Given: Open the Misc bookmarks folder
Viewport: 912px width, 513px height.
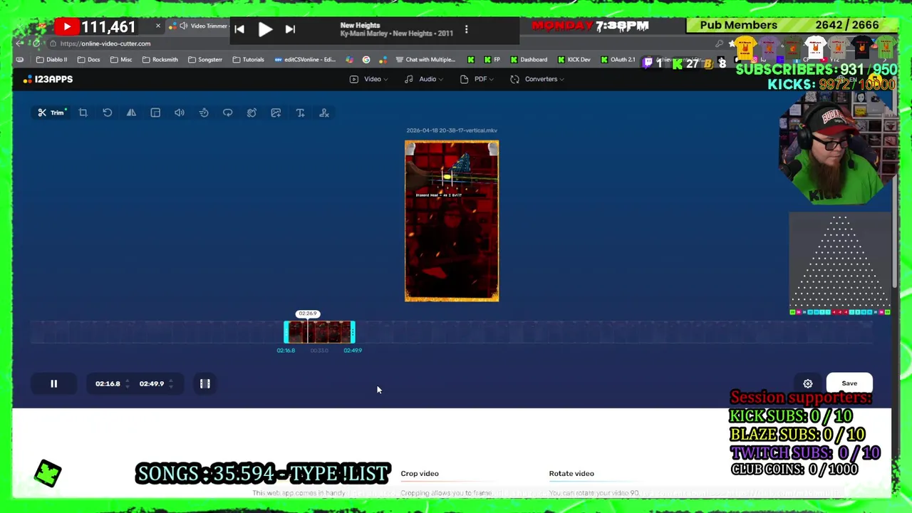Looking at the screenshot, I should pos(121,60).
